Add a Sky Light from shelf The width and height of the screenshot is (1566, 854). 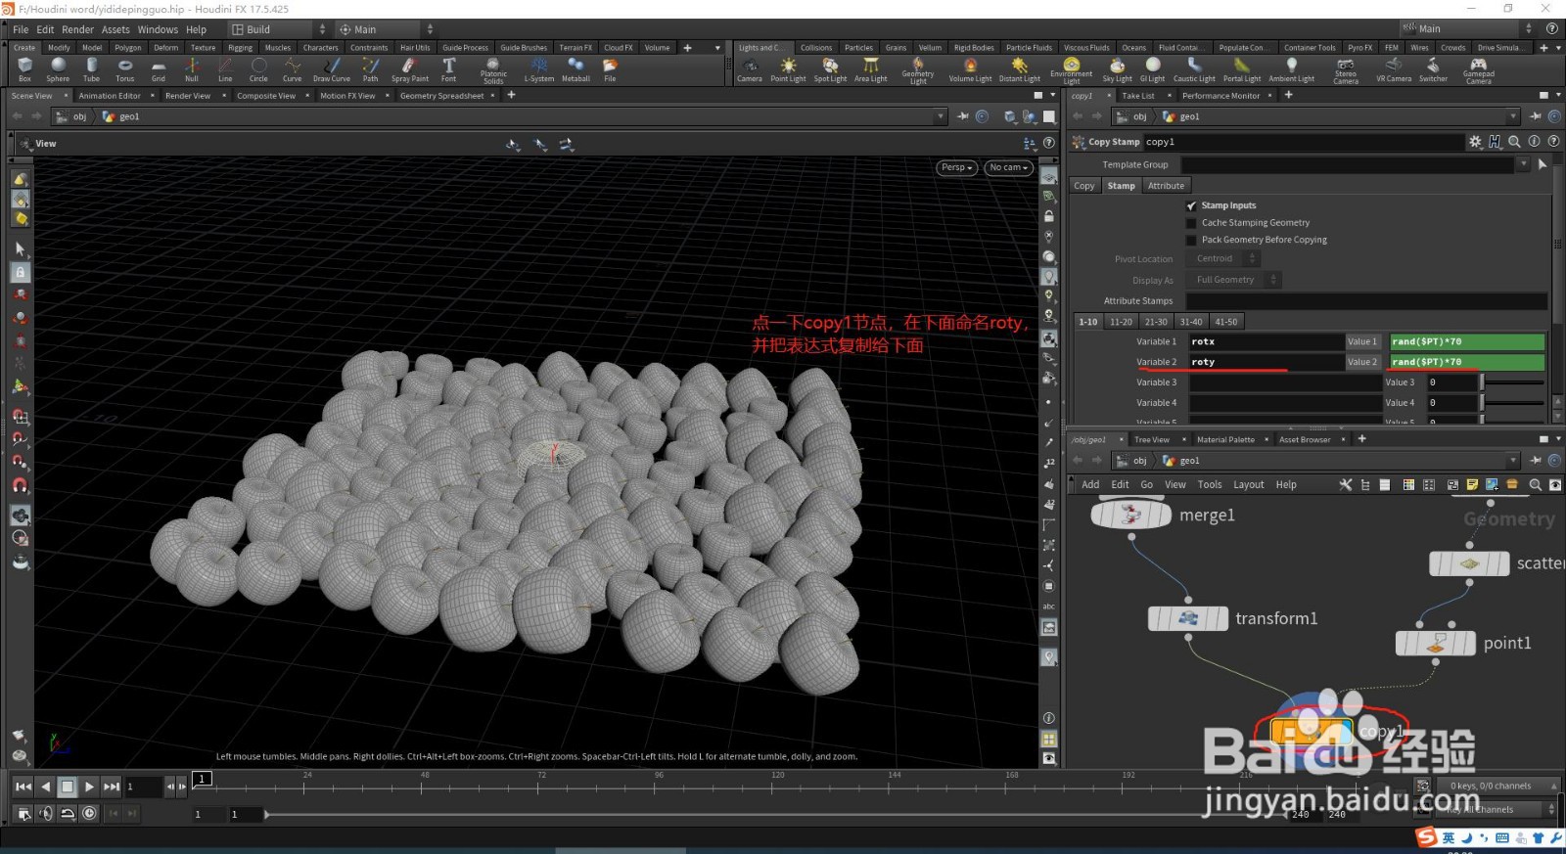(1117, 69)
